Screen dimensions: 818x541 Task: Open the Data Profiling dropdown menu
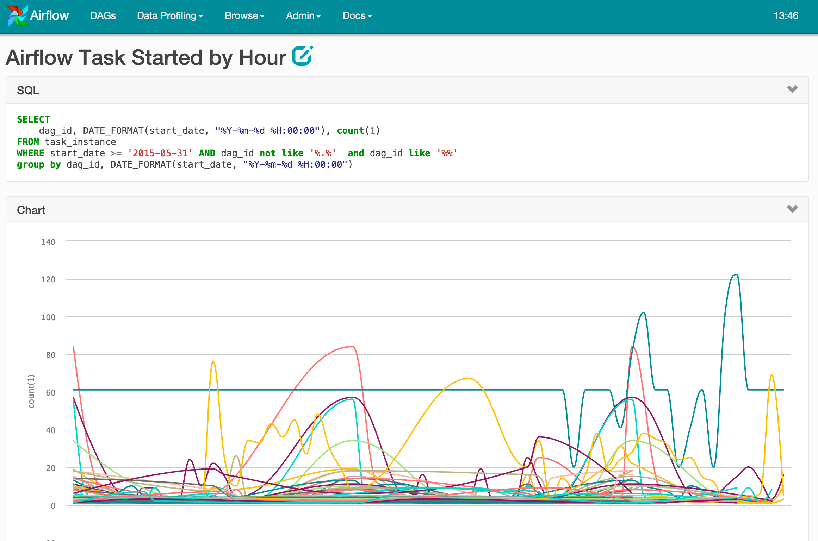tap(170, 16)
